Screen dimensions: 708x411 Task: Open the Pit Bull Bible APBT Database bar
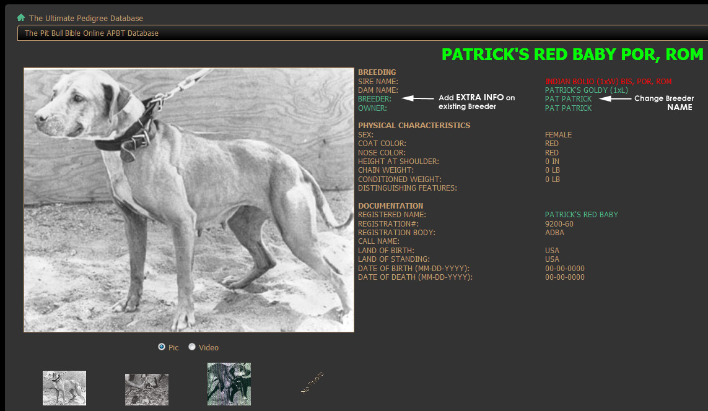click(92, 33)
